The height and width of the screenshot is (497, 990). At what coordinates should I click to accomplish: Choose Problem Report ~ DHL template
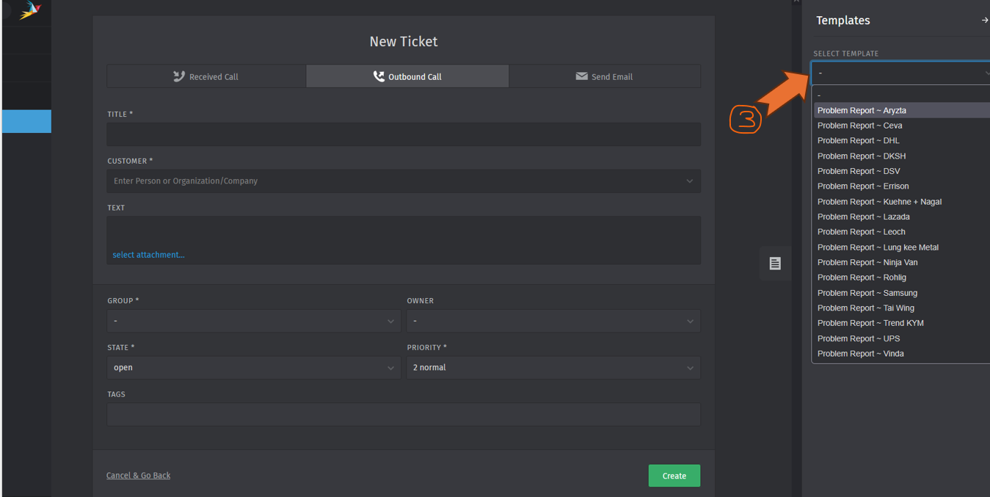tap(858, 141)
